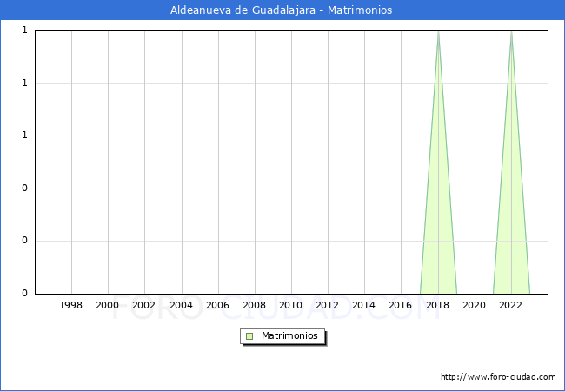
Task: Click the green Matrimonios legend swatch
Action: [249, 336]
